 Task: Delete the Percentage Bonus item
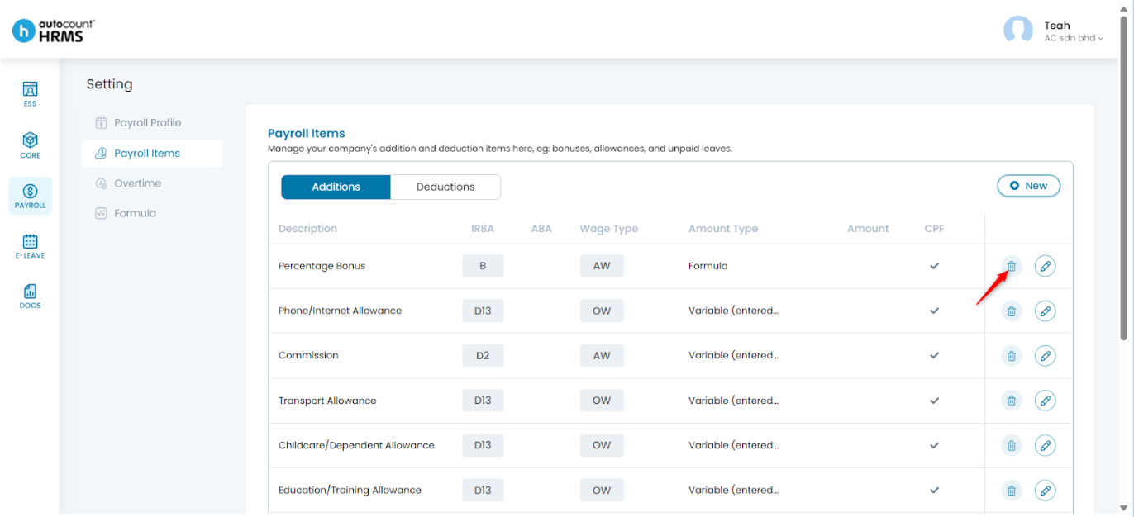(x=1011, y=266)
